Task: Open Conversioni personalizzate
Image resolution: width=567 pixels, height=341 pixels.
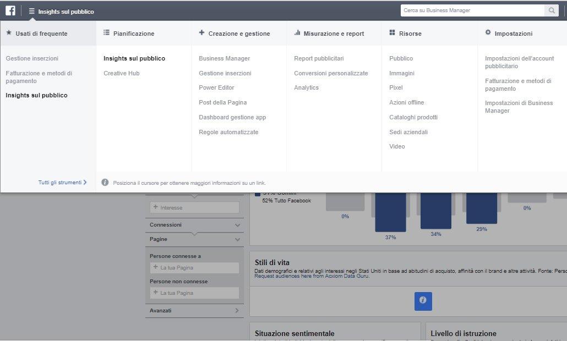Action: coord(331,73)
